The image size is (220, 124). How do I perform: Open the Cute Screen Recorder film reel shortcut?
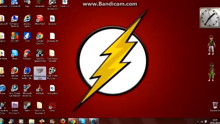click(52, 73)
